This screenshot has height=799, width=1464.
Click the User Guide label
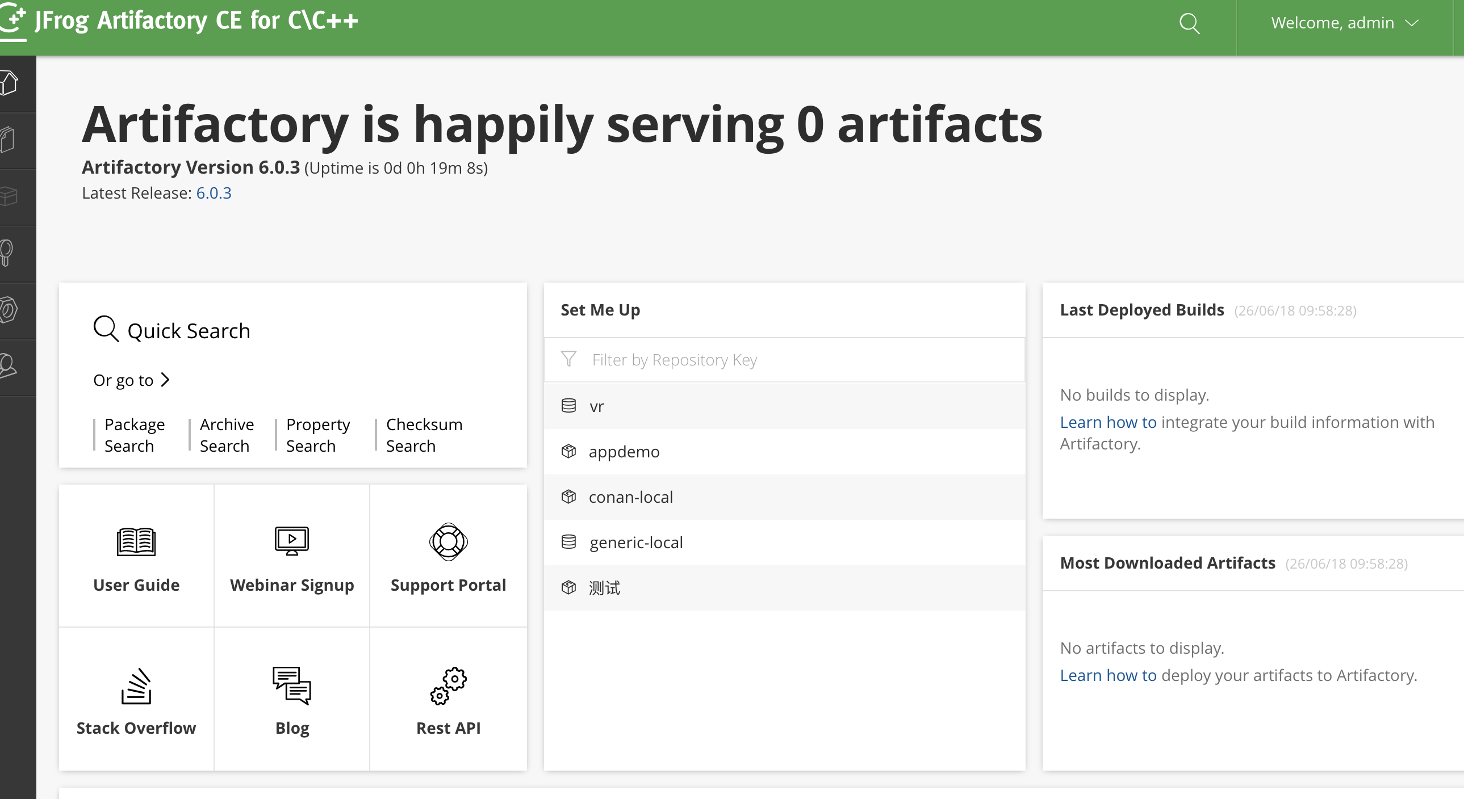pos(136,585)
